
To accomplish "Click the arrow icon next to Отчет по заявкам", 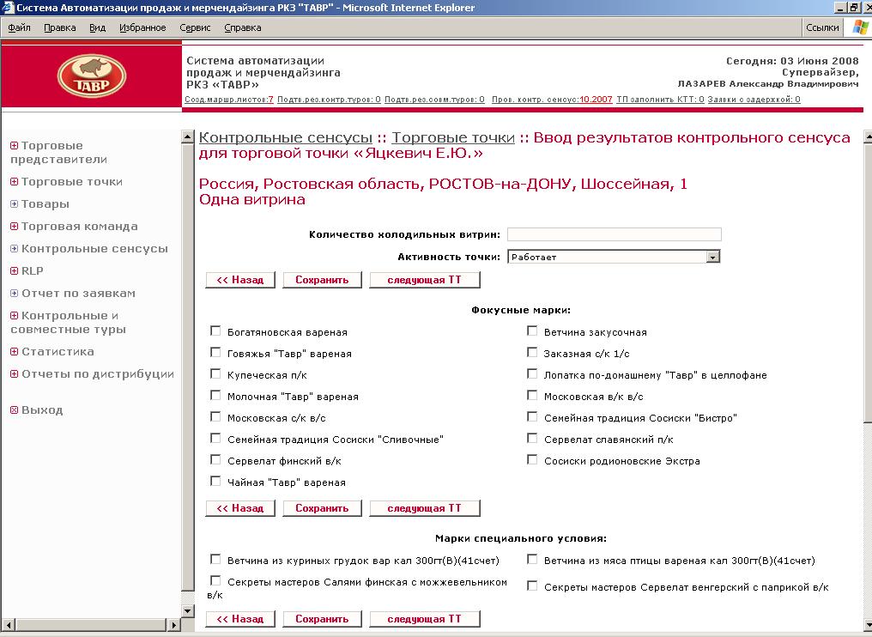I will point(14,294).
